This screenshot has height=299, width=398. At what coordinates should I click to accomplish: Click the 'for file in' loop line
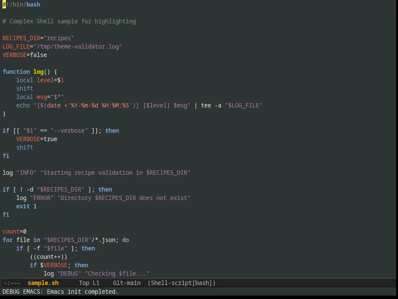click(x=66, y=240)
